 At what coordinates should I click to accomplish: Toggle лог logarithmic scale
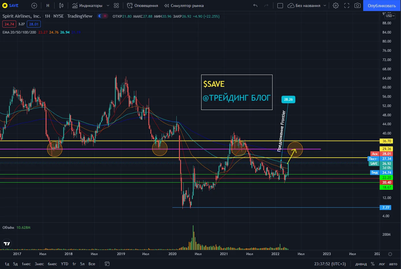[x=382, y=264]
